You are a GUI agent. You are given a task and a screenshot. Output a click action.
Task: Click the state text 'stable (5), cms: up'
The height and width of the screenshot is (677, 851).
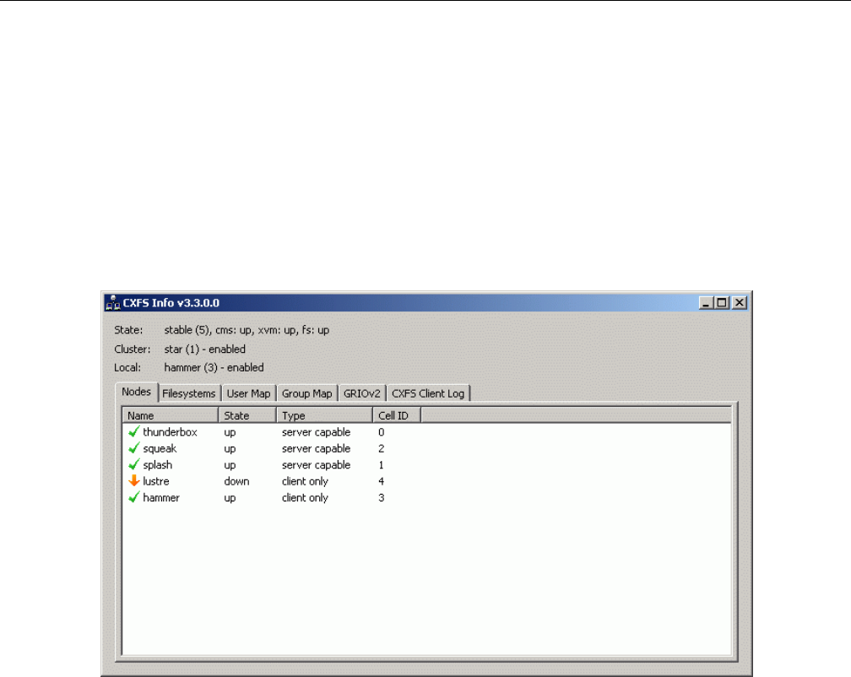pyautogui.click(x=209, y=330)
